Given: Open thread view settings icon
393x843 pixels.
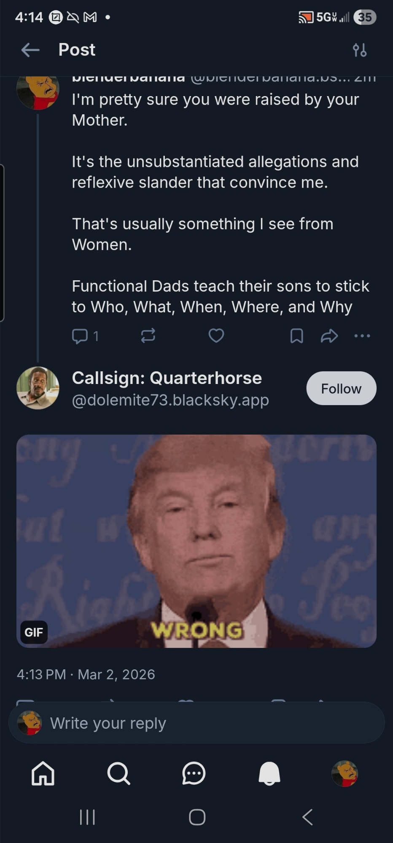Looking at the screenshot, I should [x=359, y=50].
